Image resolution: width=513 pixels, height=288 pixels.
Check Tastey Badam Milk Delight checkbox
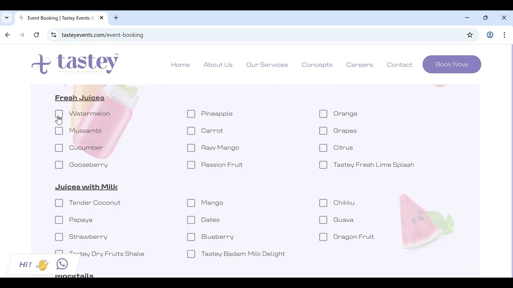[x=191, y=254]
